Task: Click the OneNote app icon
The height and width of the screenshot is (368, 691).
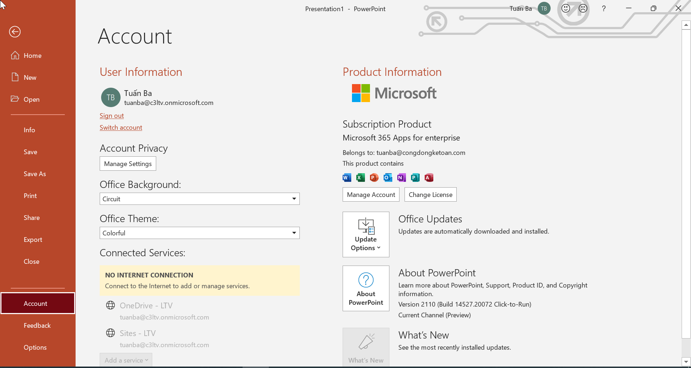Action: click(x=402, y=178)
